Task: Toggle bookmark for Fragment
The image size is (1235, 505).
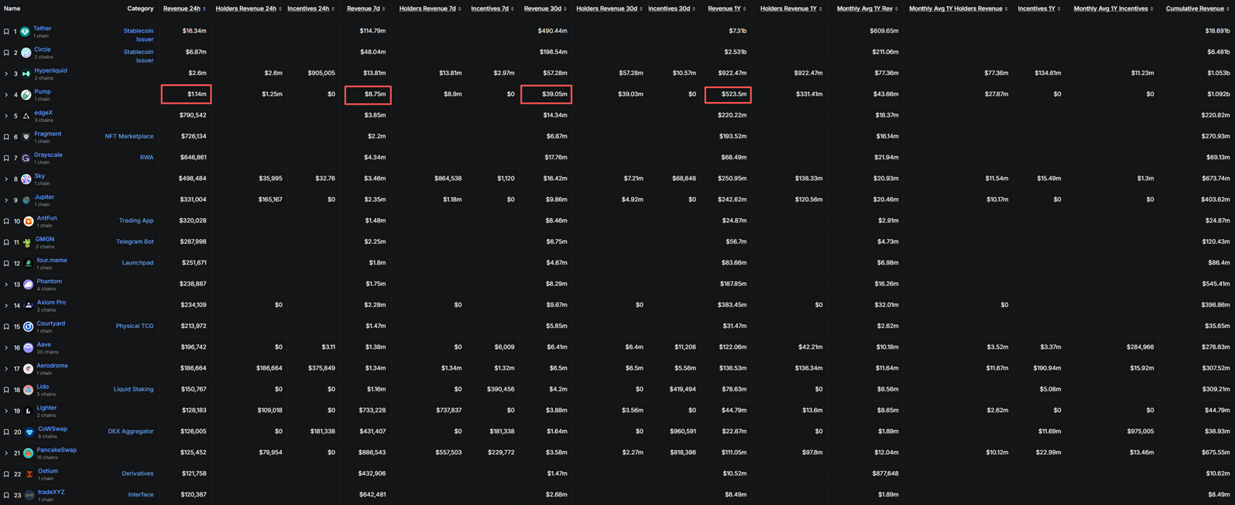Action: (6, 137)
